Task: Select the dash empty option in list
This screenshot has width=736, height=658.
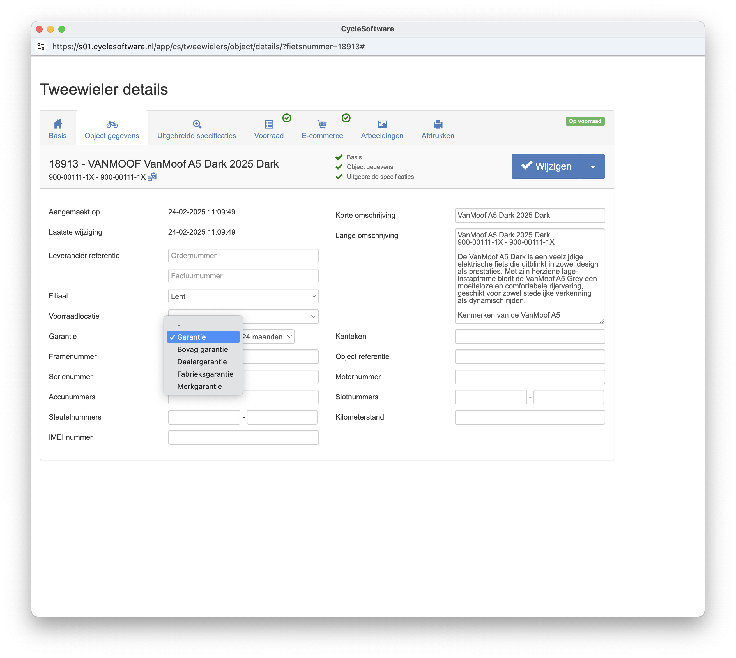Action: (x=203, y=325)
